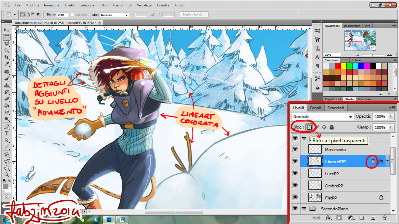Open the Paragraph panel icon

(x=317, y=66)
